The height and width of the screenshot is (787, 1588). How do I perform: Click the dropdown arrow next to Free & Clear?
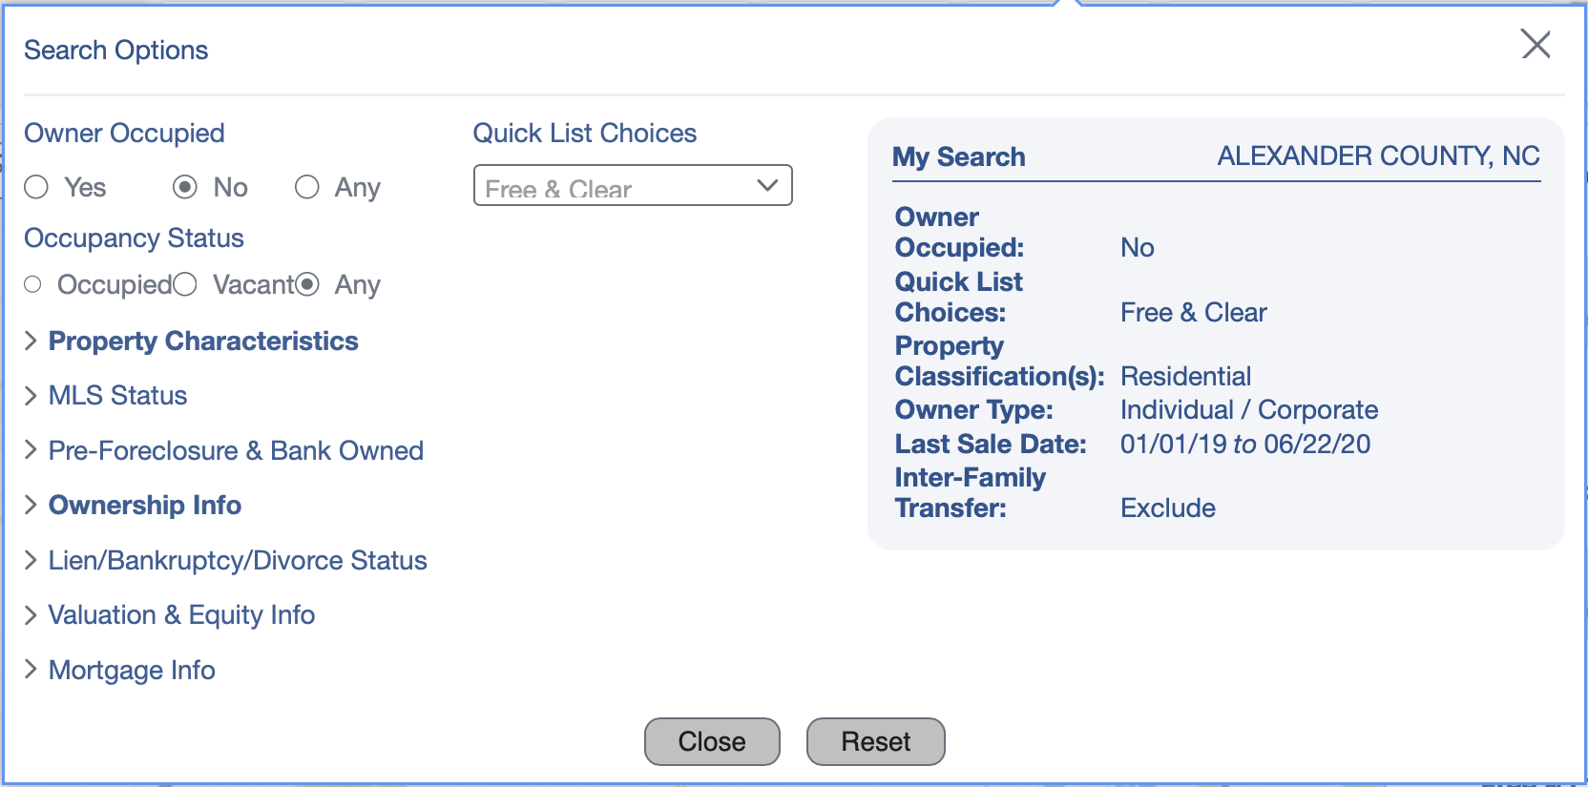pos(767,185)
